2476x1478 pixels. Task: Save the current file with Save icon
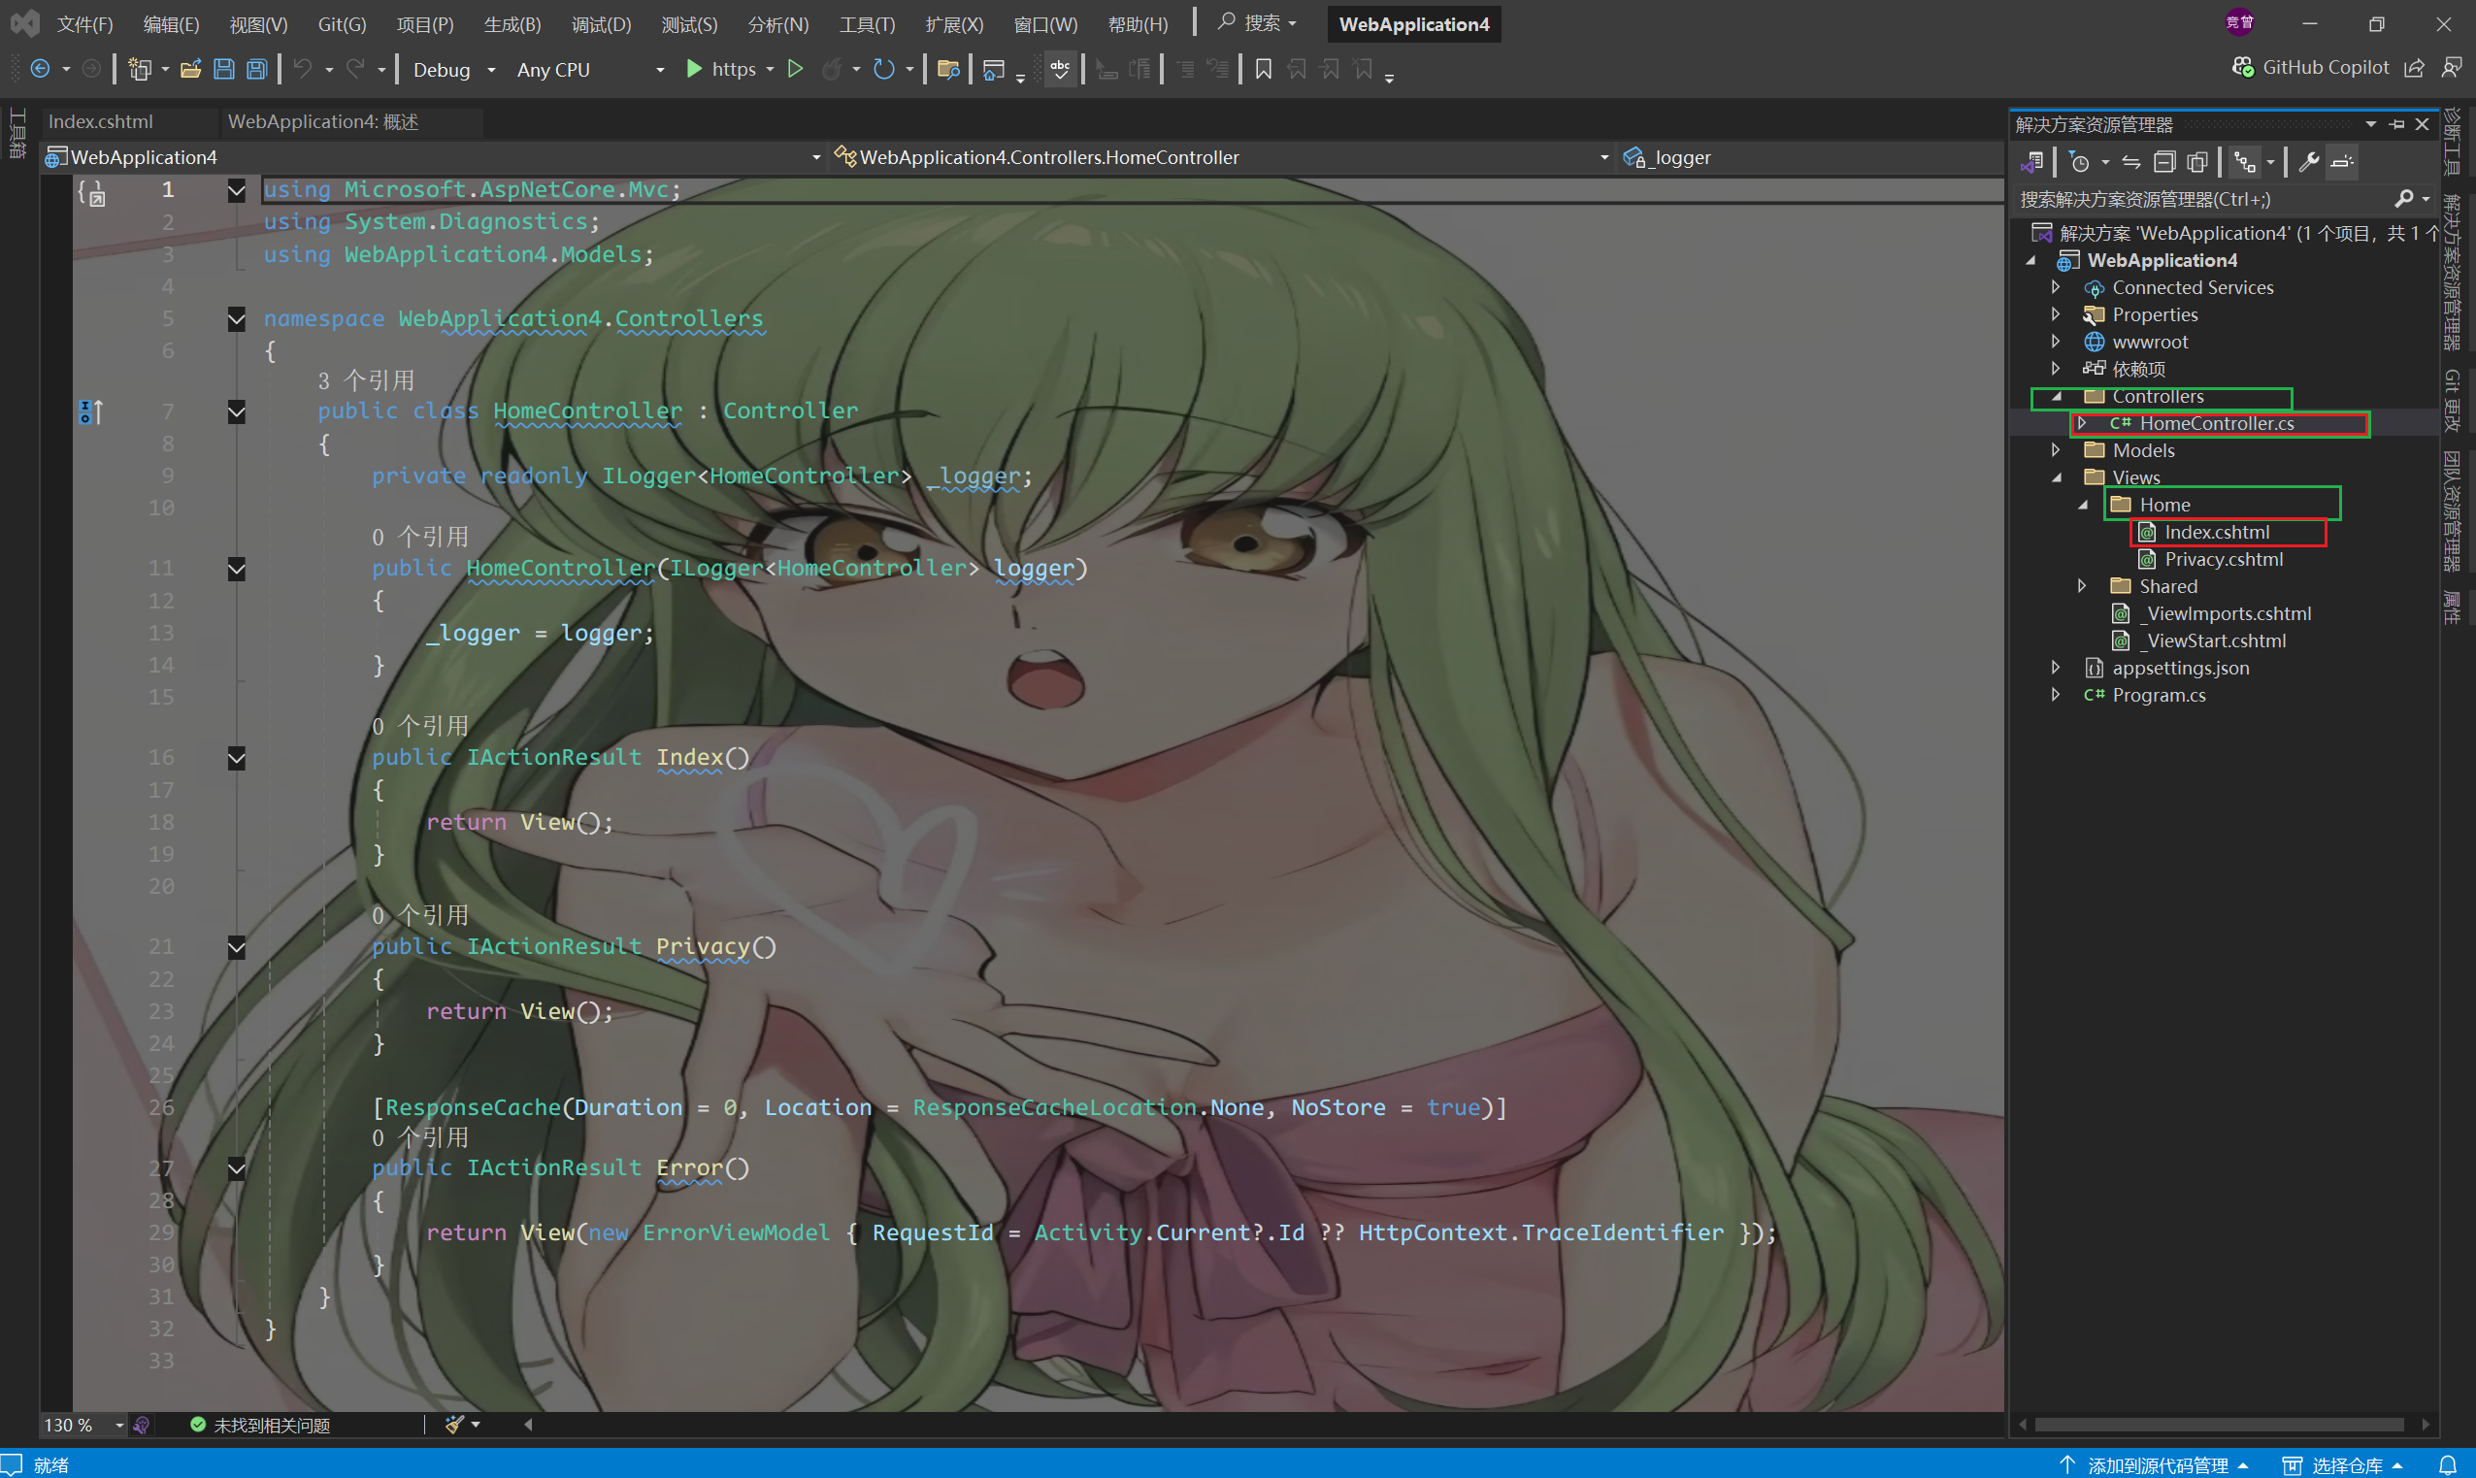(x=224, y=69)
